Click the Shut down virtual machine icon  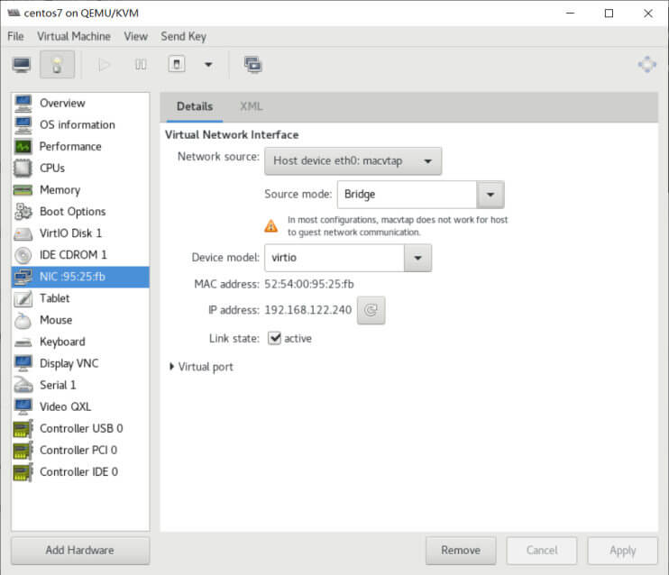(177, 65)
